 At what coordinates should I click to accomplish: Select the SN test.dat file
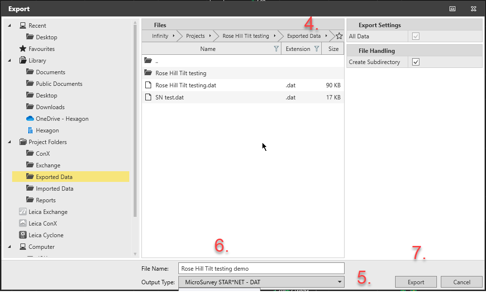click(x=170, y=97)
